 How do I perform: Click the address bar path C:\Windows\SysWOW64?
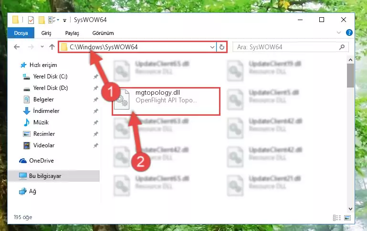tap(104, 47)
